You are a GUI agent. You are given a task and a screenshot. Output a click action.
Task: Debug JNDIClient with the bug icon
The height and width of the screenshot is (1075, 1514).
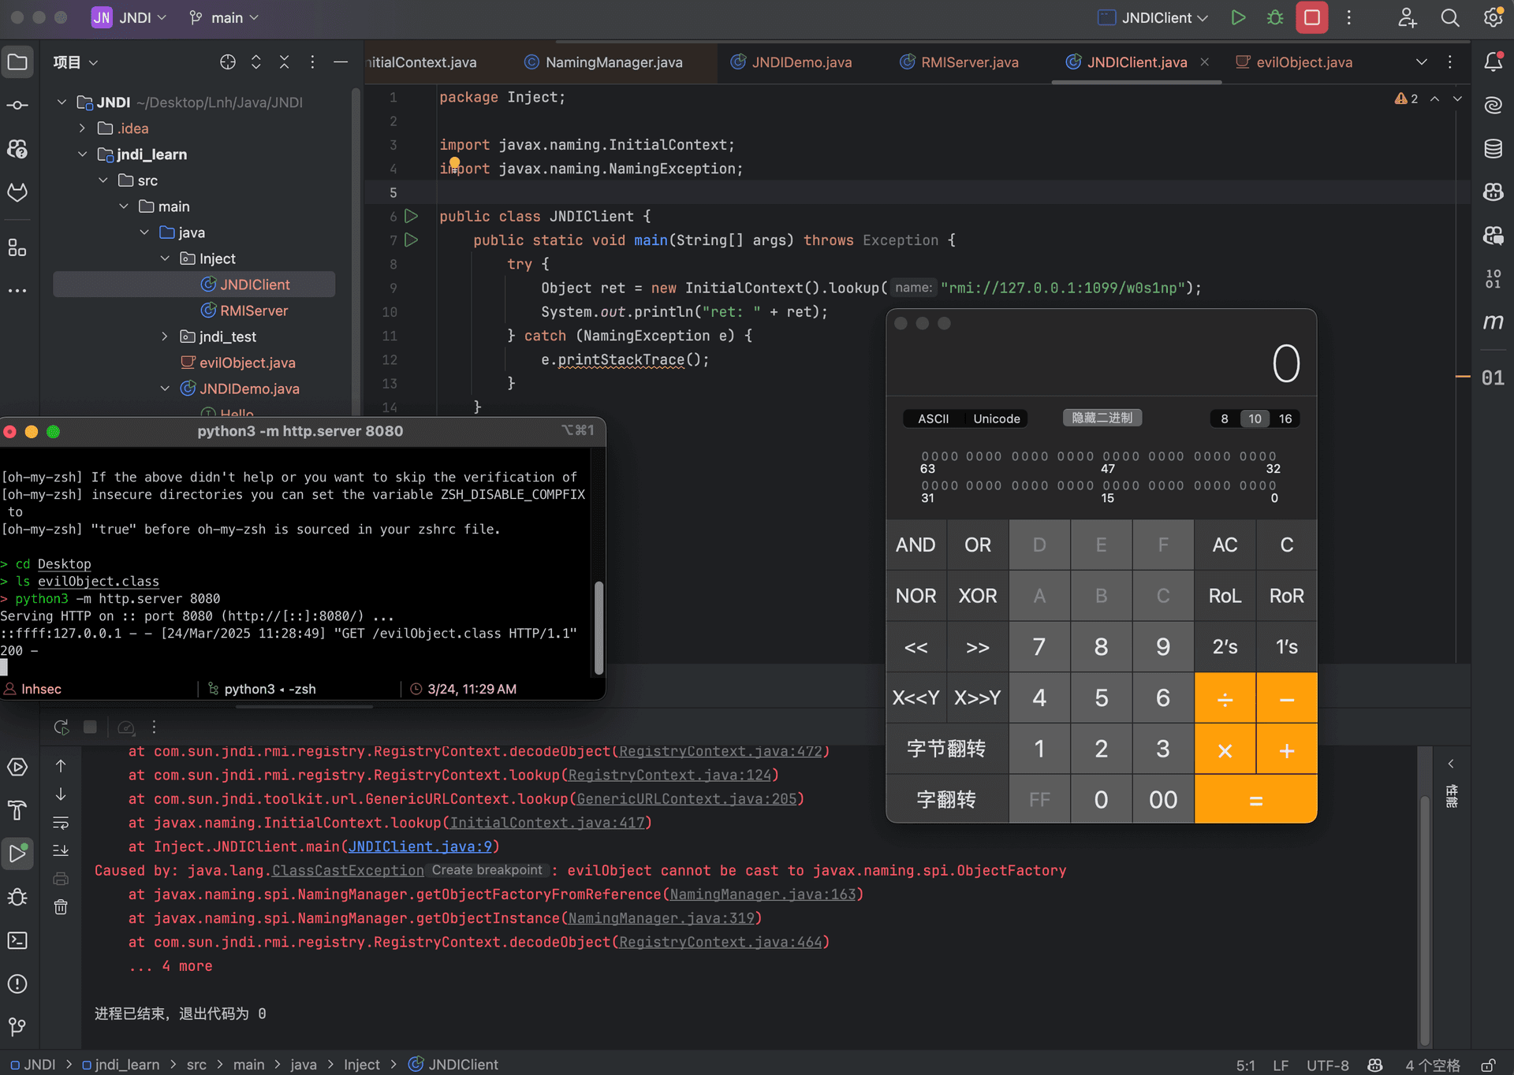click(1275, 17)
